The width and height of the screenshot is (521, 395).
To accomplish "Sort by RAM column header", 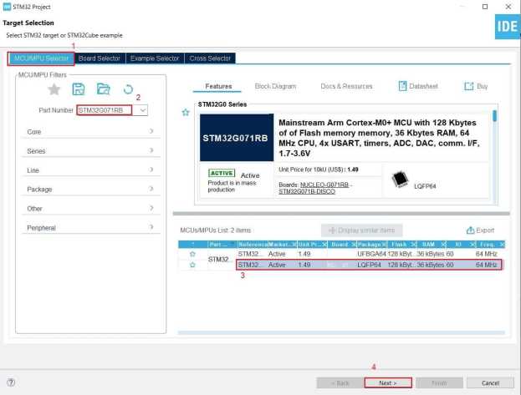I will coord(432,245).
